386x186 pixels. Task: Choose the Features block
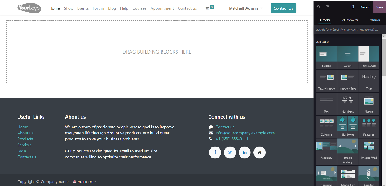tap(369, 126)
